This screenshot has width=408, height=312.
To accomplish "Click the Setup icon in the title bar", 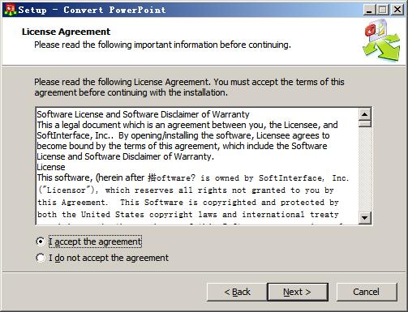I will click(11, 10).
